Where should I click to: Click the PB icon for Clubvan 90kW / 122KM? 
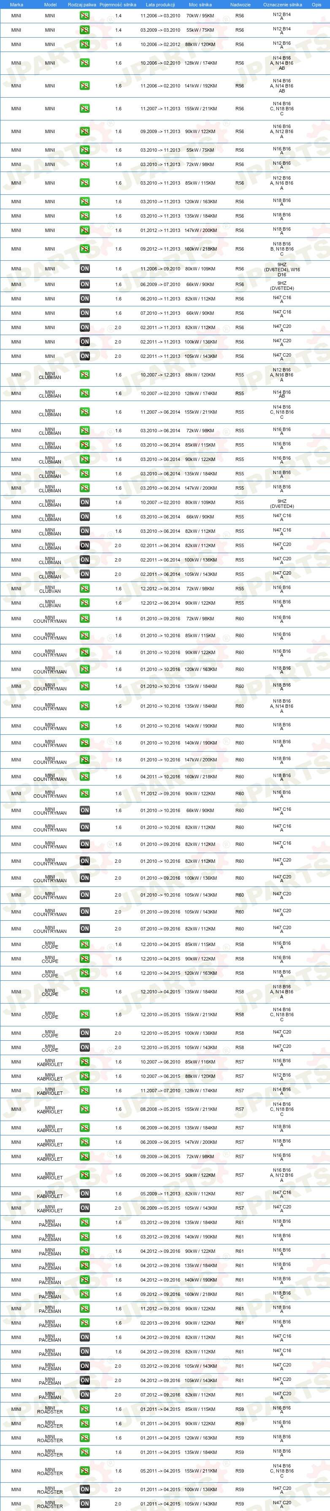tap(84, 603)
